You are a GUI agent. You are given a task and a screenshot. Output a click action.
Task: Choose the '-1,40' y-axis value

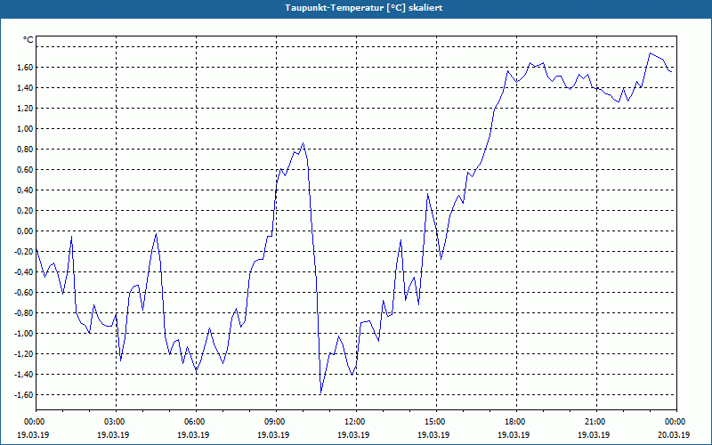pos(25,374)
